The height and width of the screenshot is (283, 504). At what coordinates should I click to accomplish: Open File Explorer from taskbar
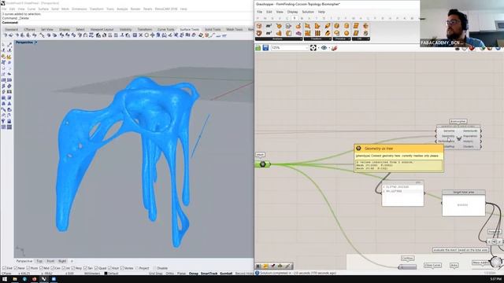(x=15, y=279)
